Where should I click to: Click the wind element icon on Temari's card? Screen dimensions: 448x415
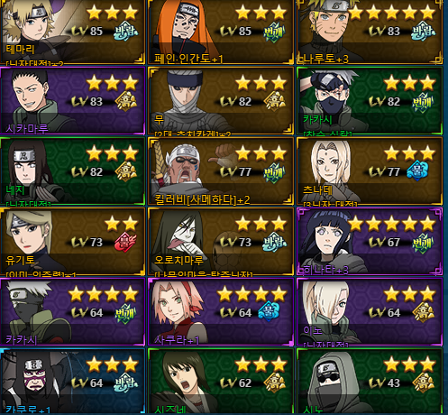click(125, 31)
